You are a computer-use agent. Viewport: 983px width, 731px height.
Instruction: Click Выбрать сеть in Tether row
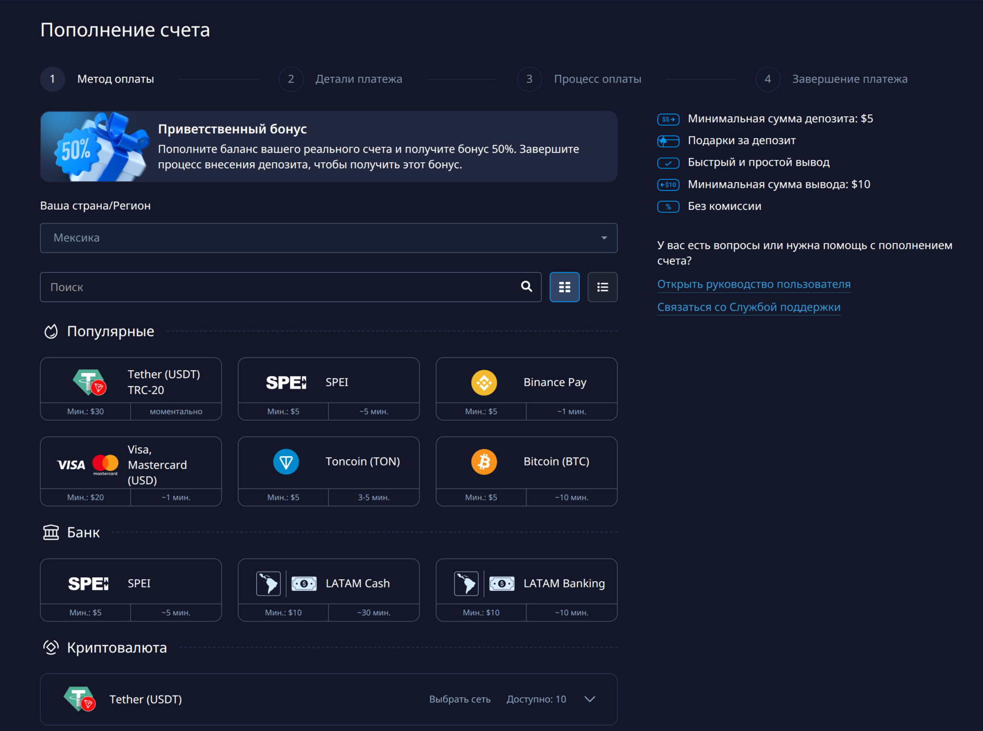[x=459, y=699]
